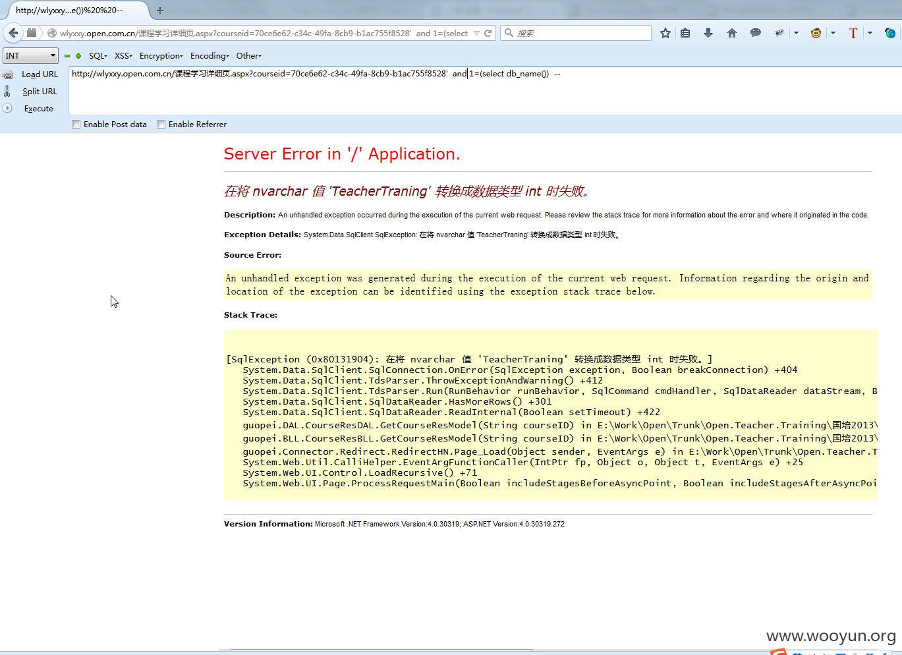Viewport: 902px width, 655px height.
Task: Focus the browser search box
Action: [x=576, y=33]
